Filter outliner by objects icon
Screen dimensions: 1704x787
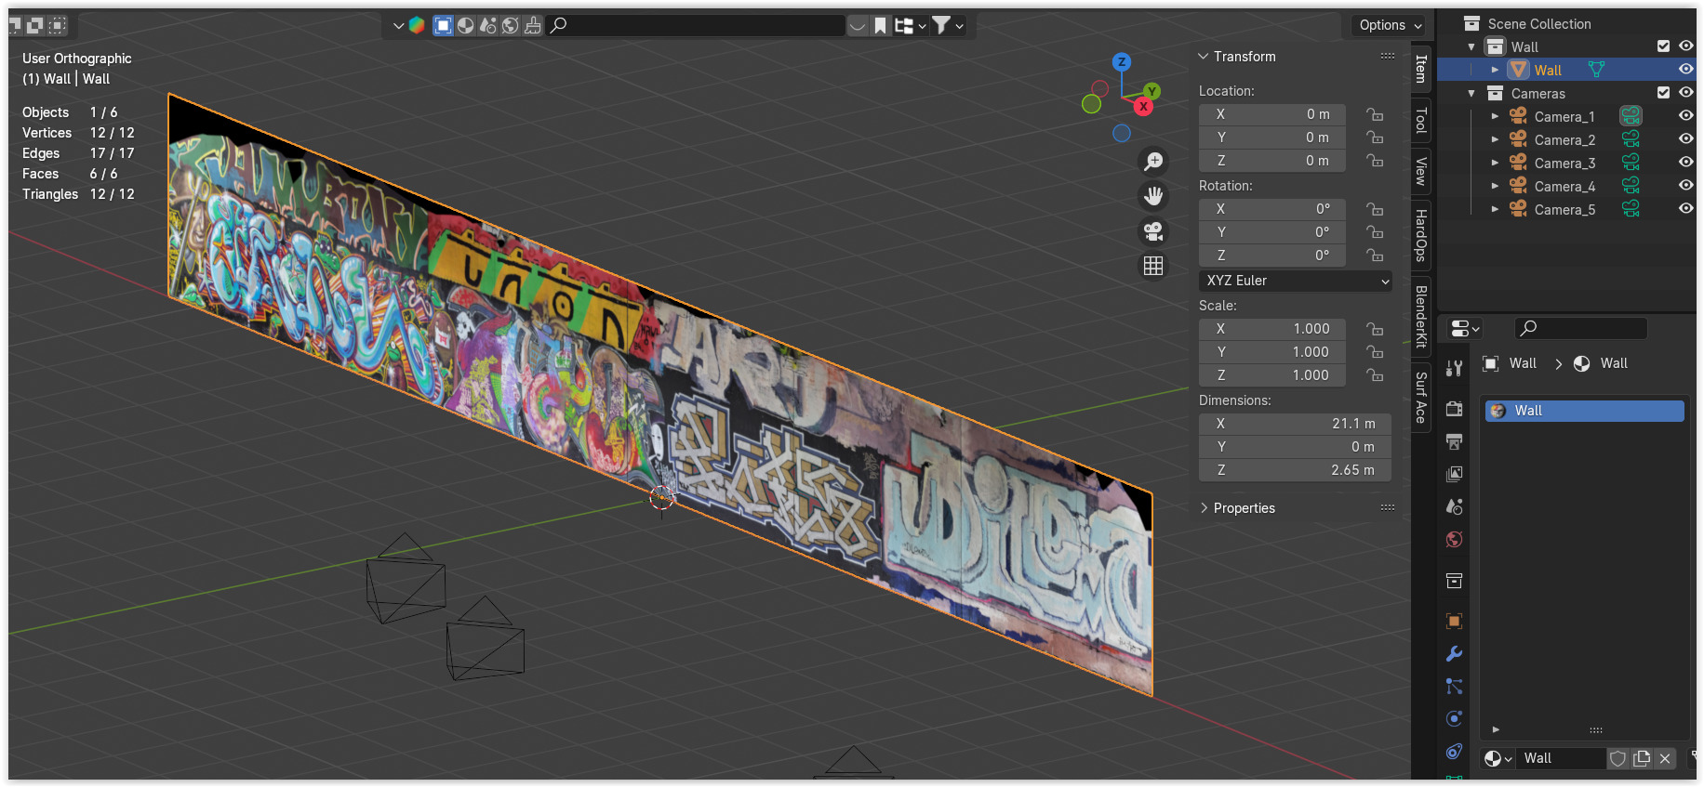443,25
